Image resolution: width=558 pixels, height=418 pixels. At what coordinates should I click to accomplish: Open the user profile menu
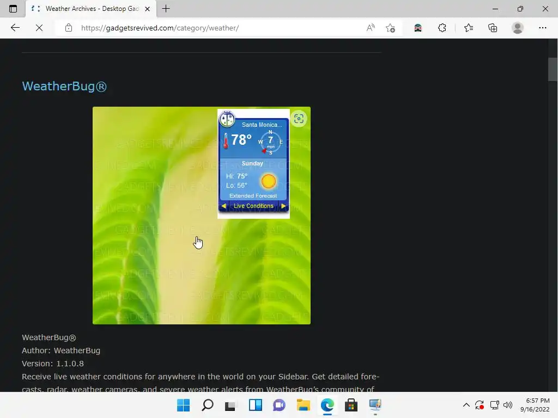point(518,28)
